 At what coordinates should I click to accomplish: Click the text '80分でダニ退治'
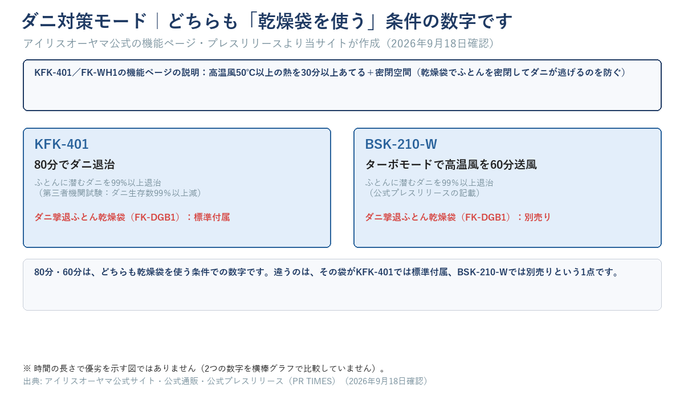click(x=75, y=165)
